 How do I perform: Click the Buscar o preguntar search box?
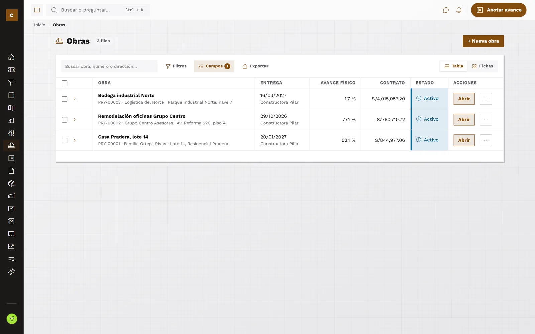click(98, 10)
